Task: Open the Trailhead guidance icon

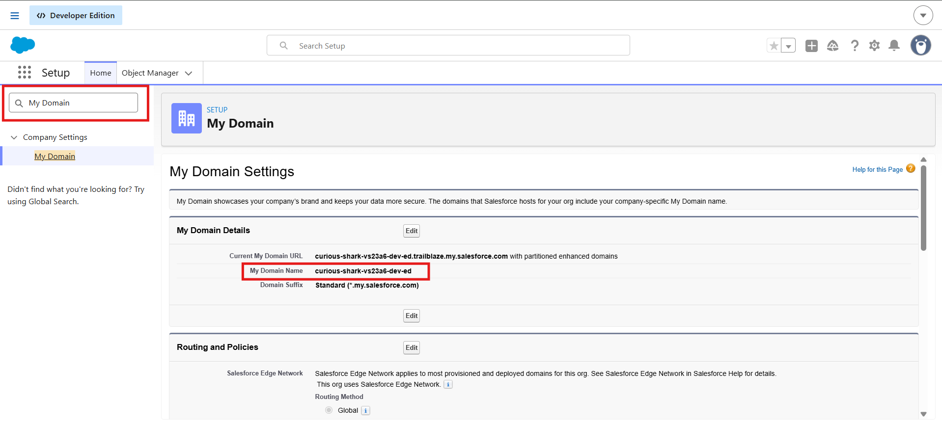Action: point(833,46)
